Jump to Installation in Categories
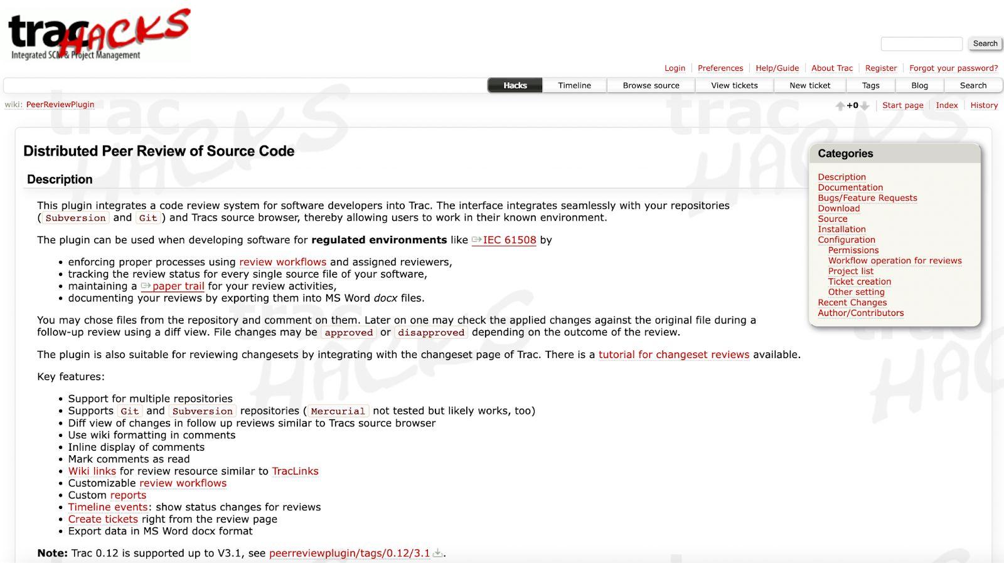This screenshot has width=1004, height=563. click(841, 229)
